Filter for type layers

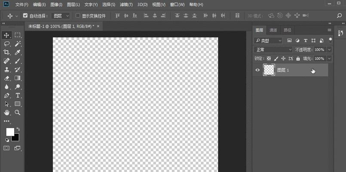[306, 40]
